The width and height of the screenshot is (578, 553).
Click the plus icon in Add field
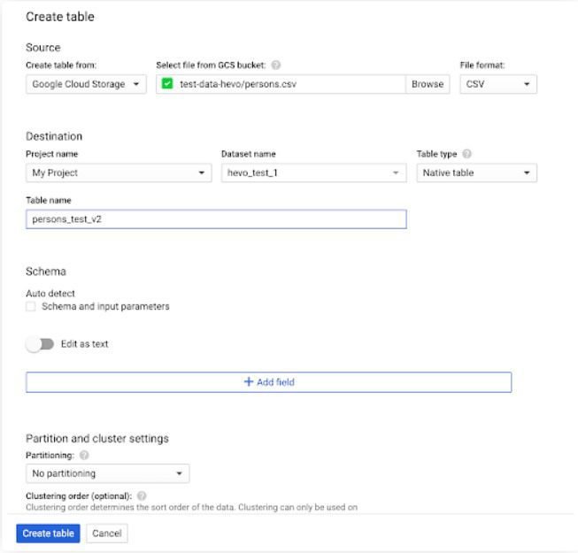click(249, 382)
